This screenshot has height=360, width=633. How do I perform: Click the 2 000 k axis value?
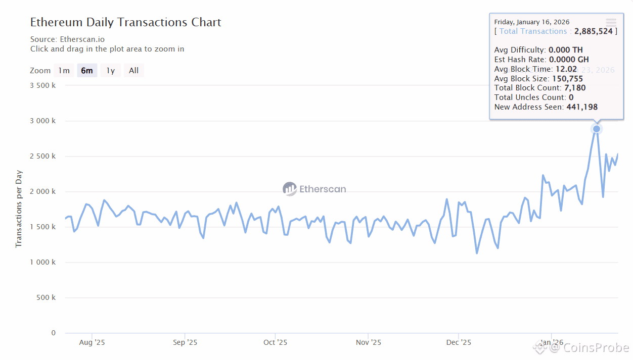point(43,192)
